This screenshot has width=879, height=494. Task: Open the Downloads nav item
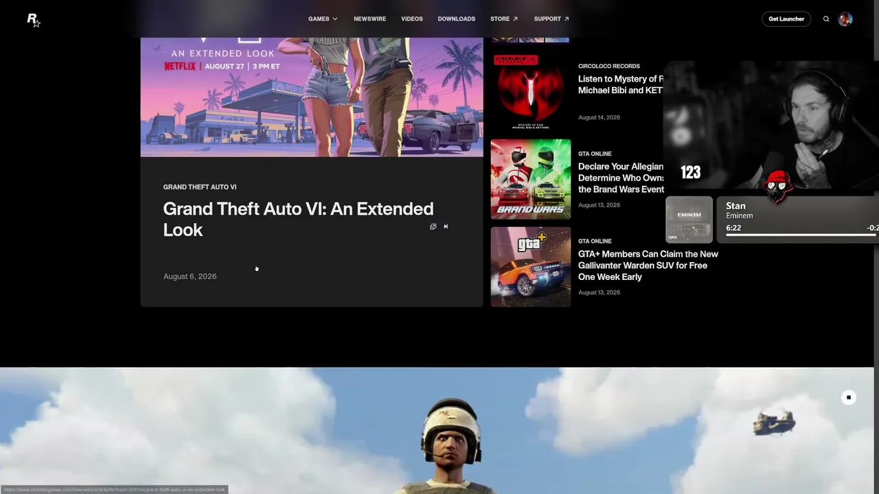[x=456, y=19]
